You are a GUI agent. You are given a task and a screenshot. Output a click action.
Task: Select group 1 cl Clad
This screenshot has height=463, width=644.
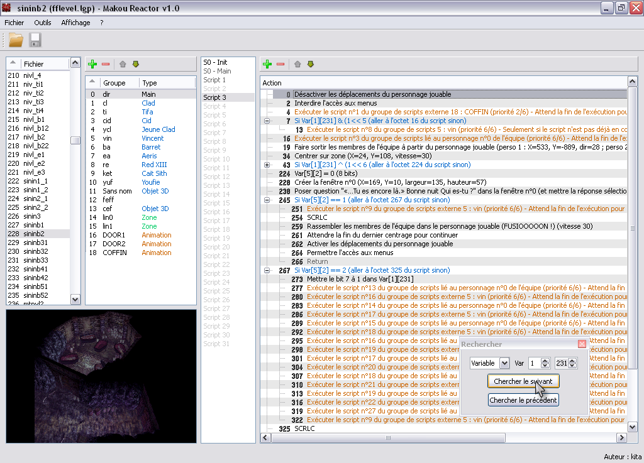click(140, 104)
